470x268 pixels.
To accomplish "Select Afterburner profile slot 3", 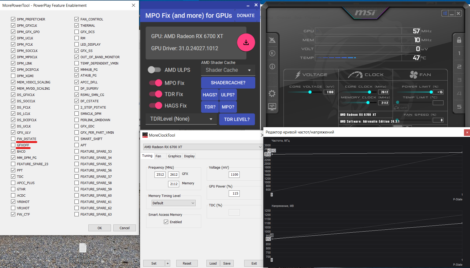I will point(459,80).
